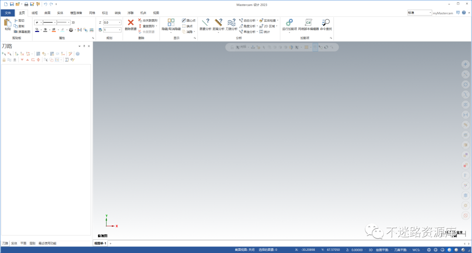Switch to the 线框 (Wireframe) ribbon tab
Viewport: 472px width, 253px height.
click(x=35, y=13)
